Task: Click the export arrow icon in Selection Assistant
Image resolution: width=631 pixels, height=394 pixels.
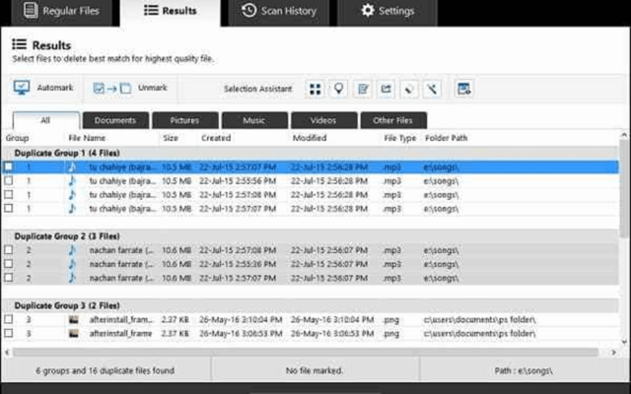Action: (386, 89)
